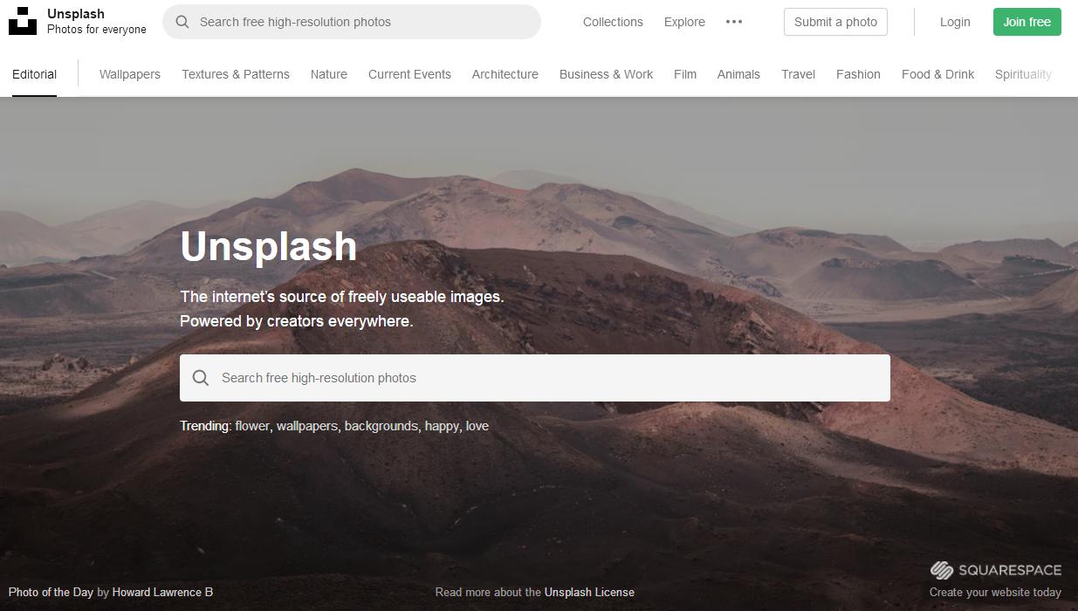Open photographer Howard Lawrence B's profile
This screenshot has height=611, width=1078.
click(162, 592)
